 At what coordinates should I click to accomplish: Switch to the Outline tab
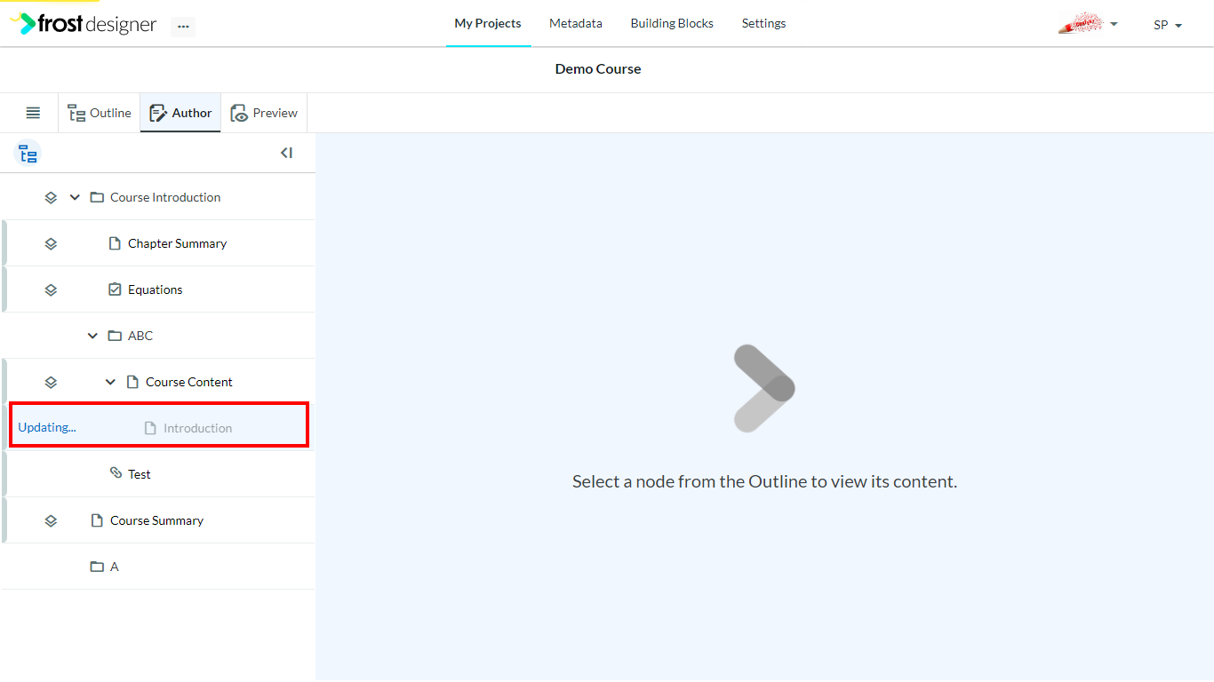tap(100, 113)
